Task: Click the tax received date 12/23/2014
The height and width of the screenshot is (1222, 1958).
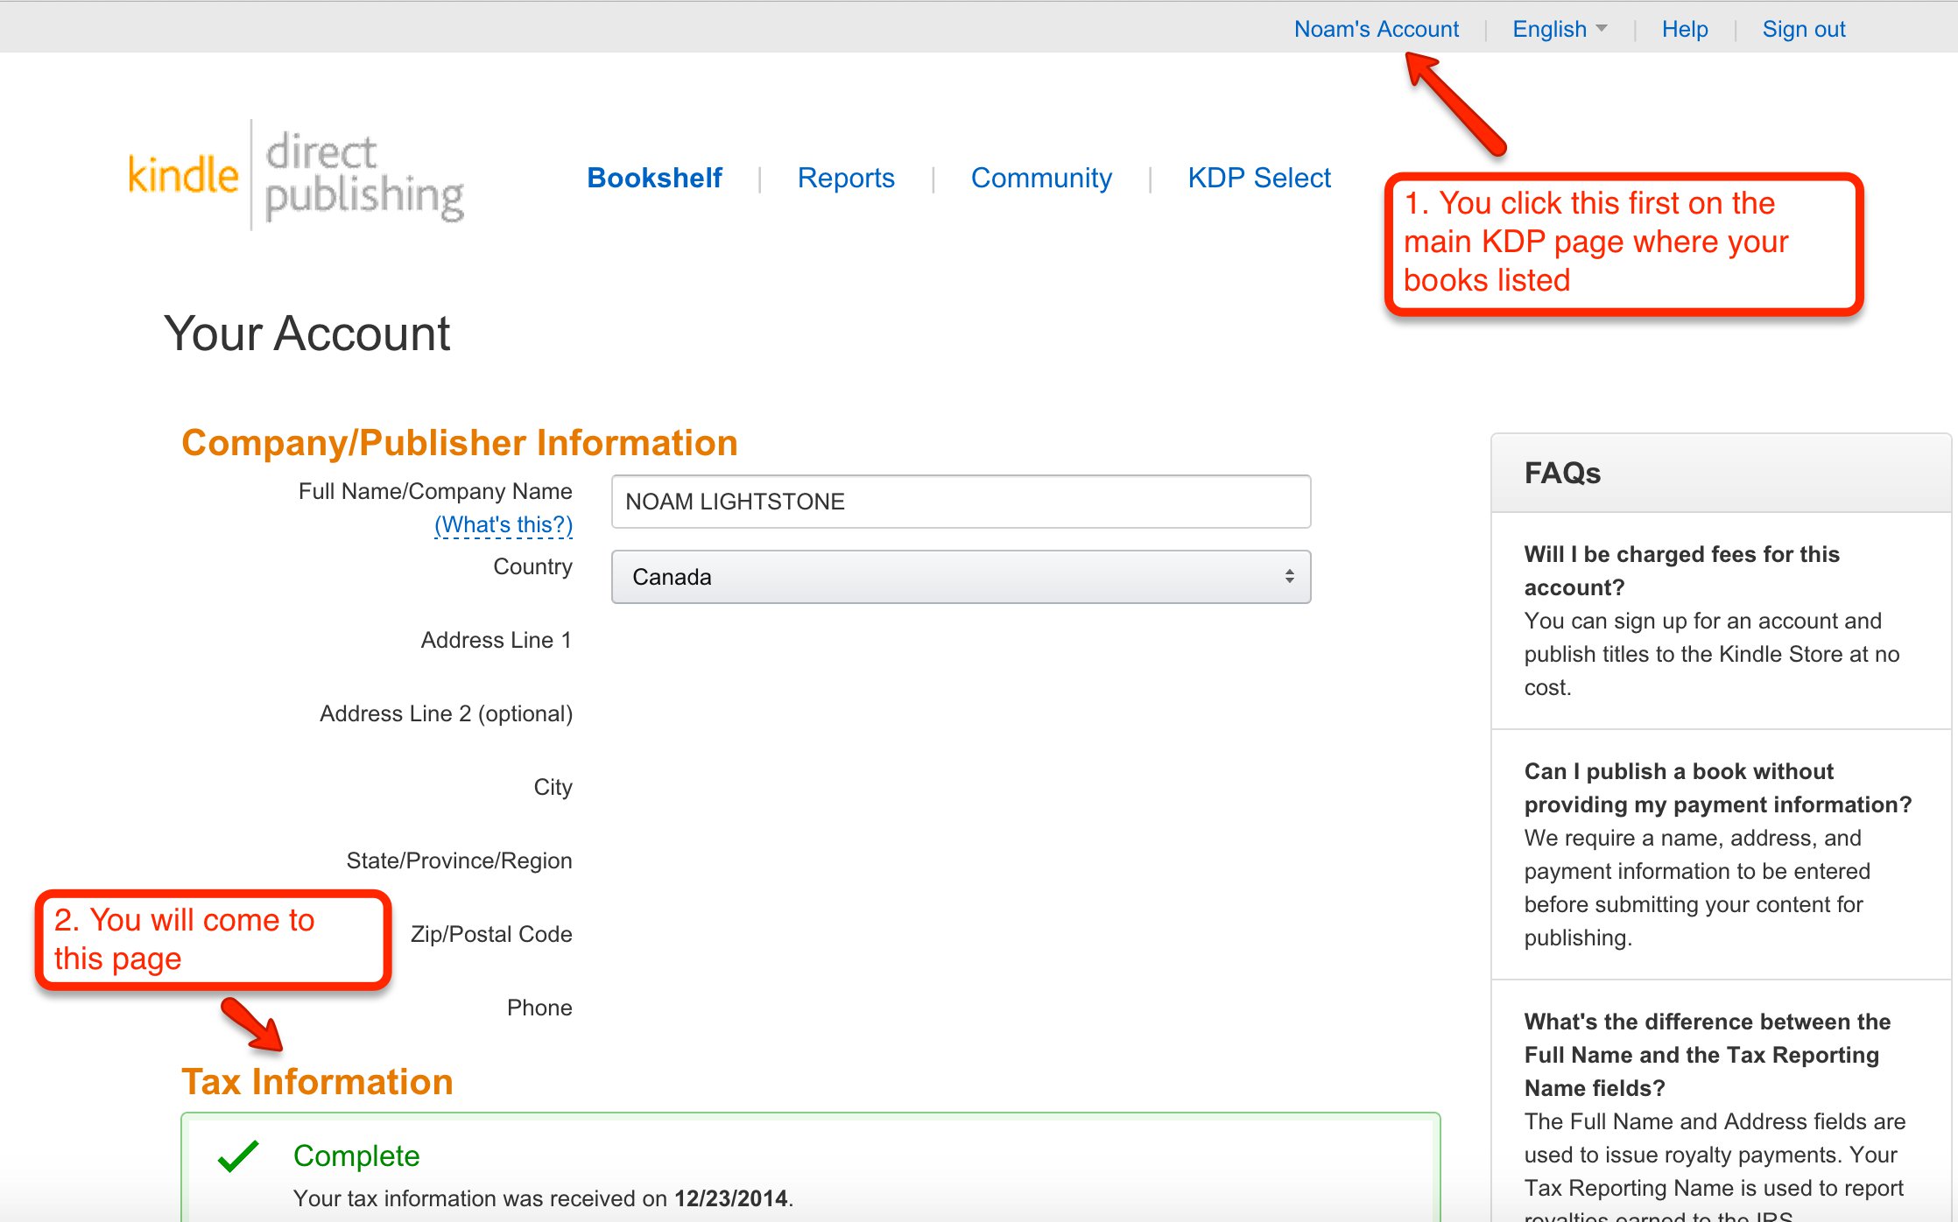Action: [731, 1198]
